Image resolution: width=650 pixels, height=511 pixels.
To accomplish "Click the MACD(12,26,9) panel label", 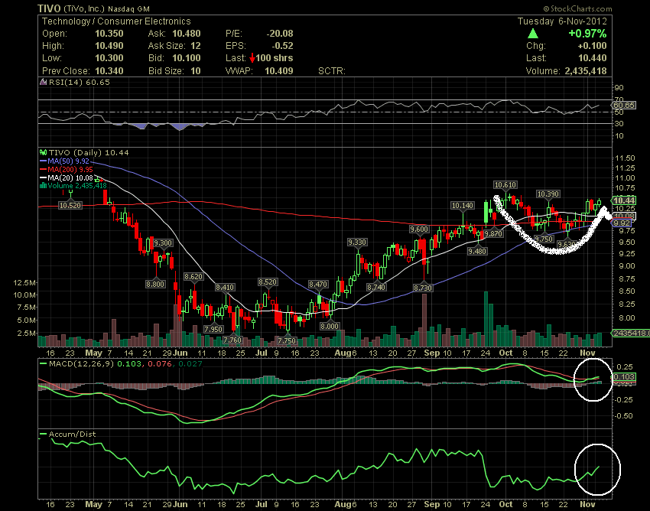I will click(x=81, y=364).
